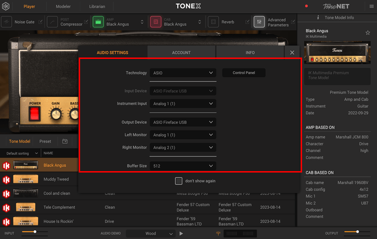Click the Black Angus row IK logo icon
Viewport: 377px width, 239px height.
point(6,165)
